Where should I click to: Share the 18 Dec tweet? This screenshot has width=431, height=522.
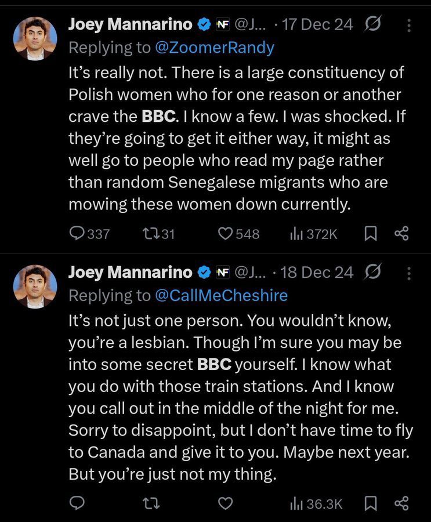[x=401, y=503]
